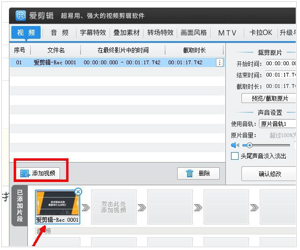This screenshot has width=300, height=250.
Task: Enable 头尾声音淡入淡出 checkbox
Action: tap(235, 156)
